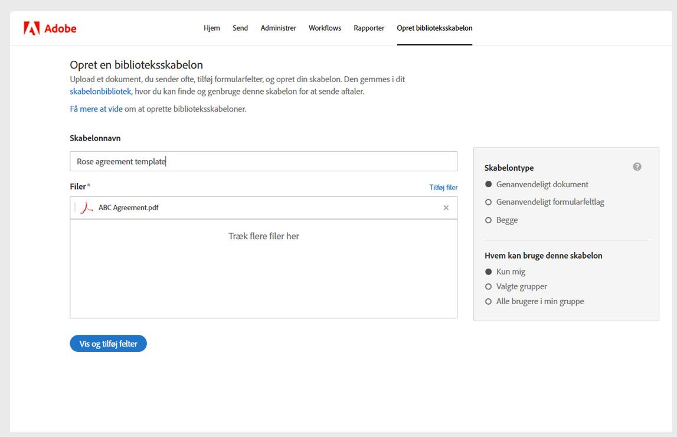Choose the Begge template type option
Image resolution: width=677 pixels, height=437 pixels.
point(488,219)
